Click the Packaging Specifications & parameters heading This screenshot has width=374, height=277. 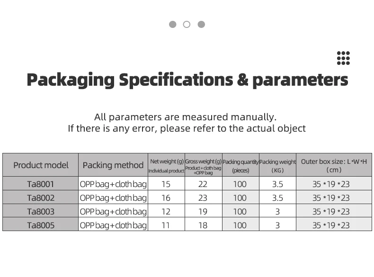click(187, 80)
